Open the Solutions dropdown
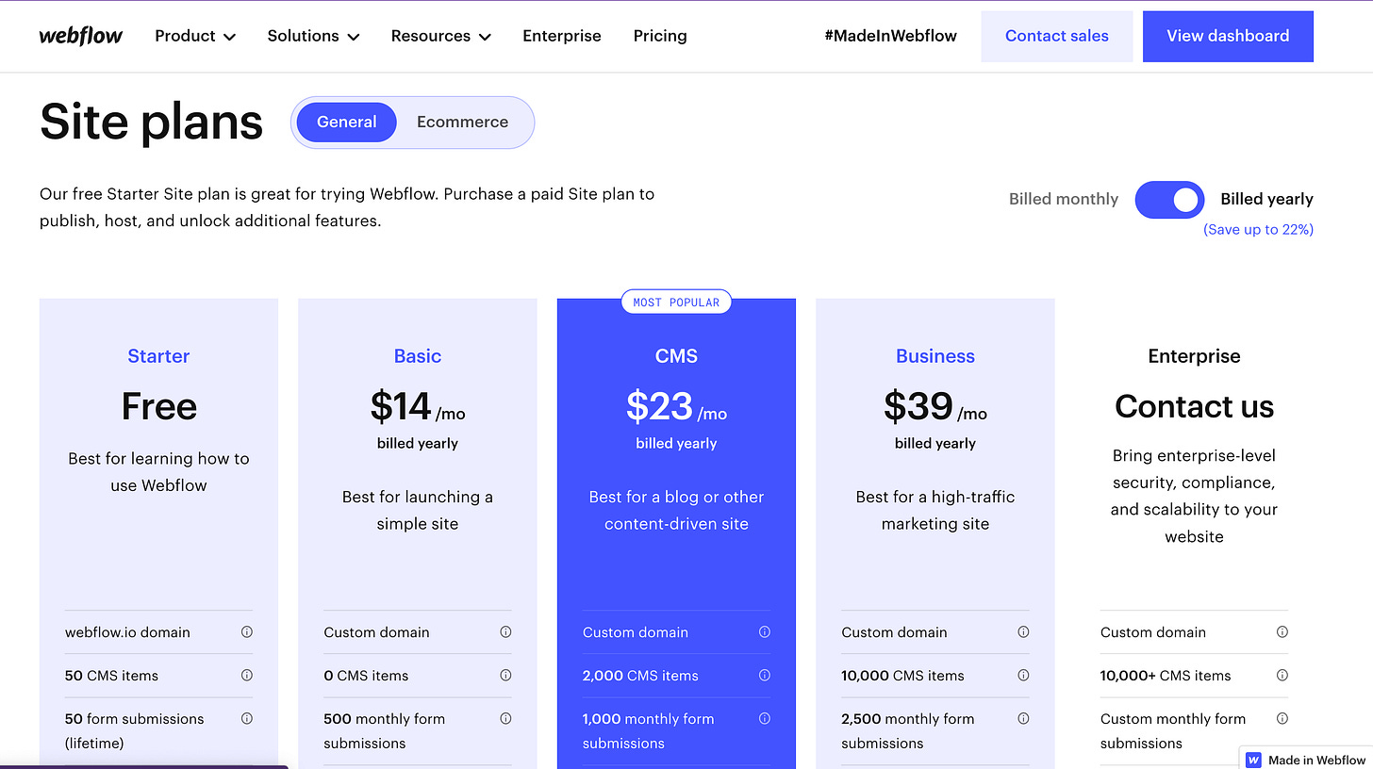The image size is (1373, 769). coord(313,36)
